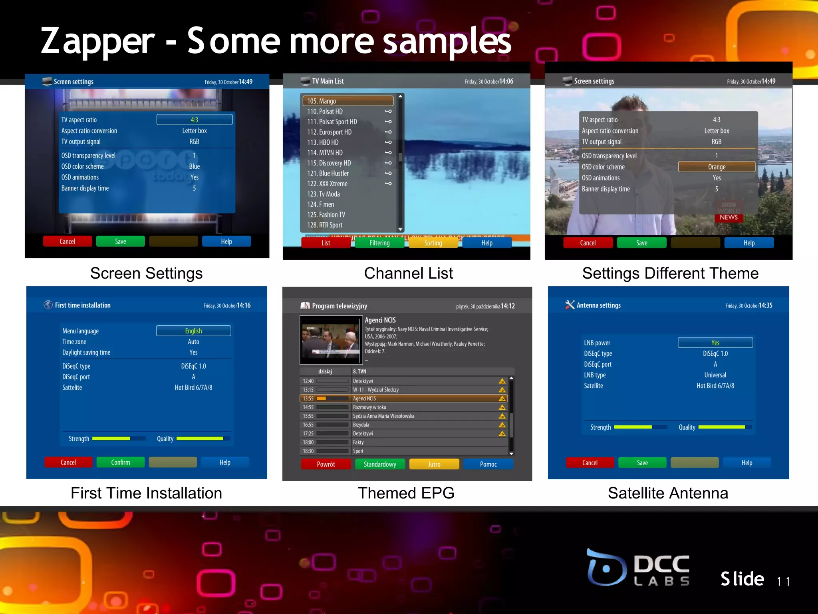Click the Quality bar in Antenna settings
This screenshot has height=614, width=818.
pos(725,427)
